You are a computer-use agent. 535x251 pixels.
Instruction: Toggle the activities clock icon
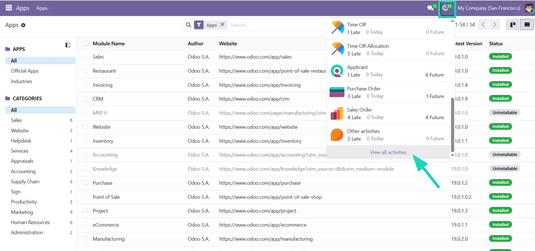tap(446, 8)
